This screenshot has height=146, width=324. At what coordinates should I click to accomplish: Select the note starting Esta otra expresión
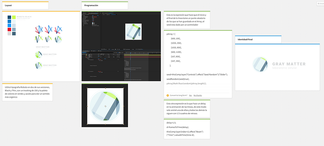[187, 109]
